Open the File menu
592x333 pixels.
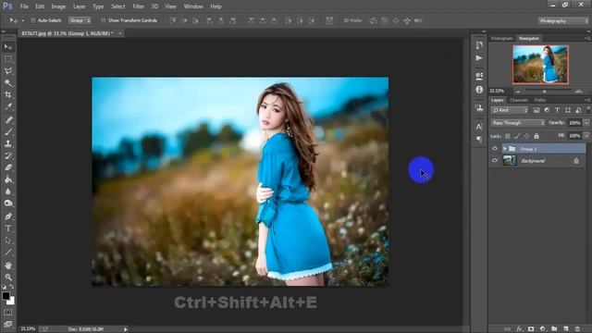tap(24, 6)
